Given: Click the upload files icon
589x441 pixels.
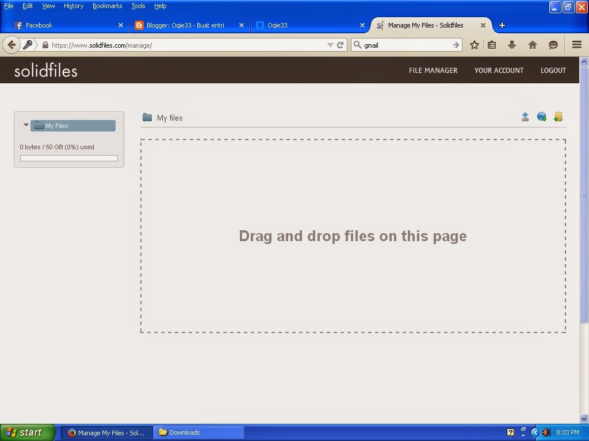Looking at the screenshot, I should coord(525,117).
